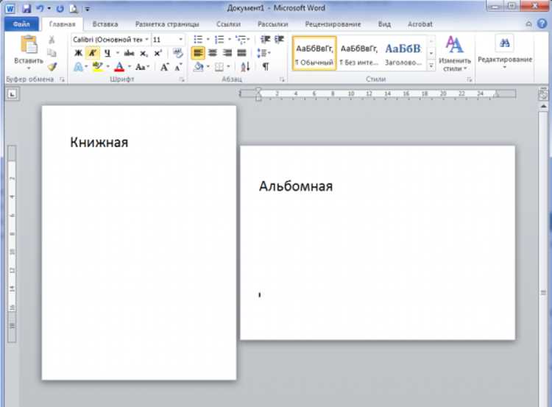Click the Redo arrow in quick access toolbar
This screenshot has width=552, height=407.
tap(60, 8)
